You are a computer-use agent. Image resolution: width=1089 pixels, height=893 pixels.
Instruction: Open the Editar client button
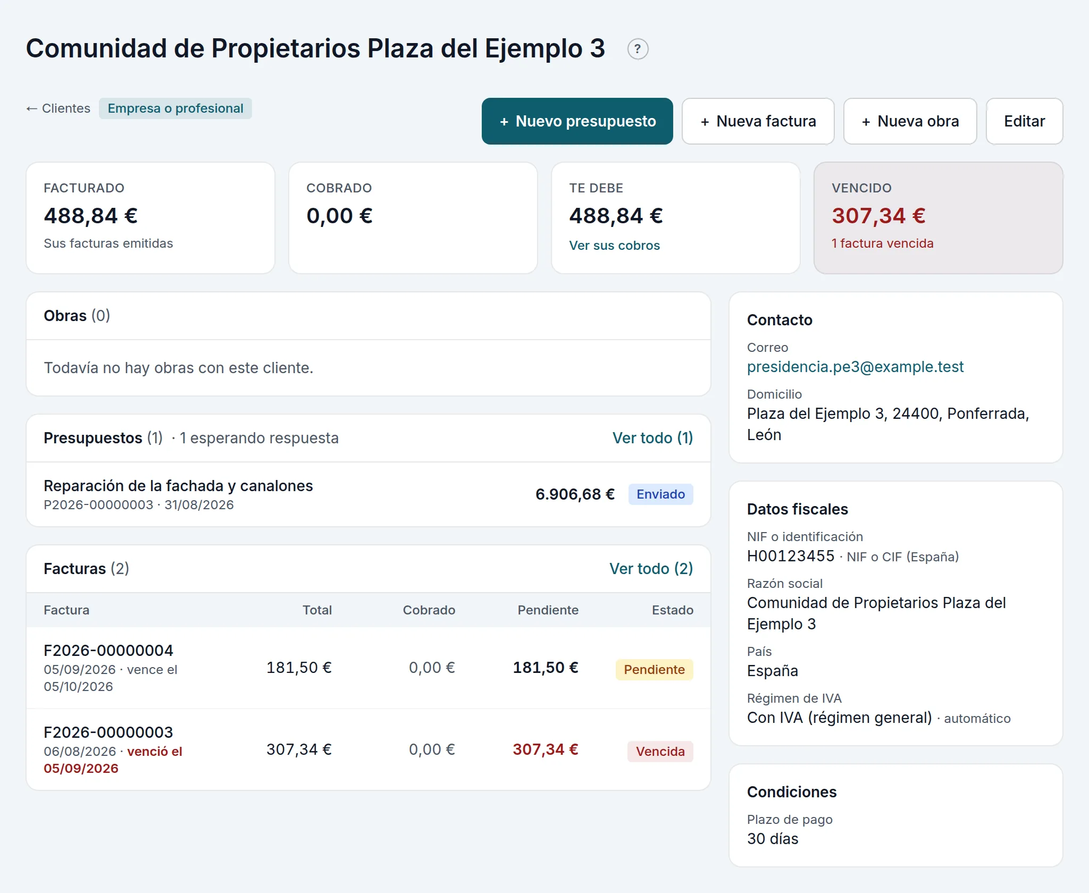point(1024,121)
